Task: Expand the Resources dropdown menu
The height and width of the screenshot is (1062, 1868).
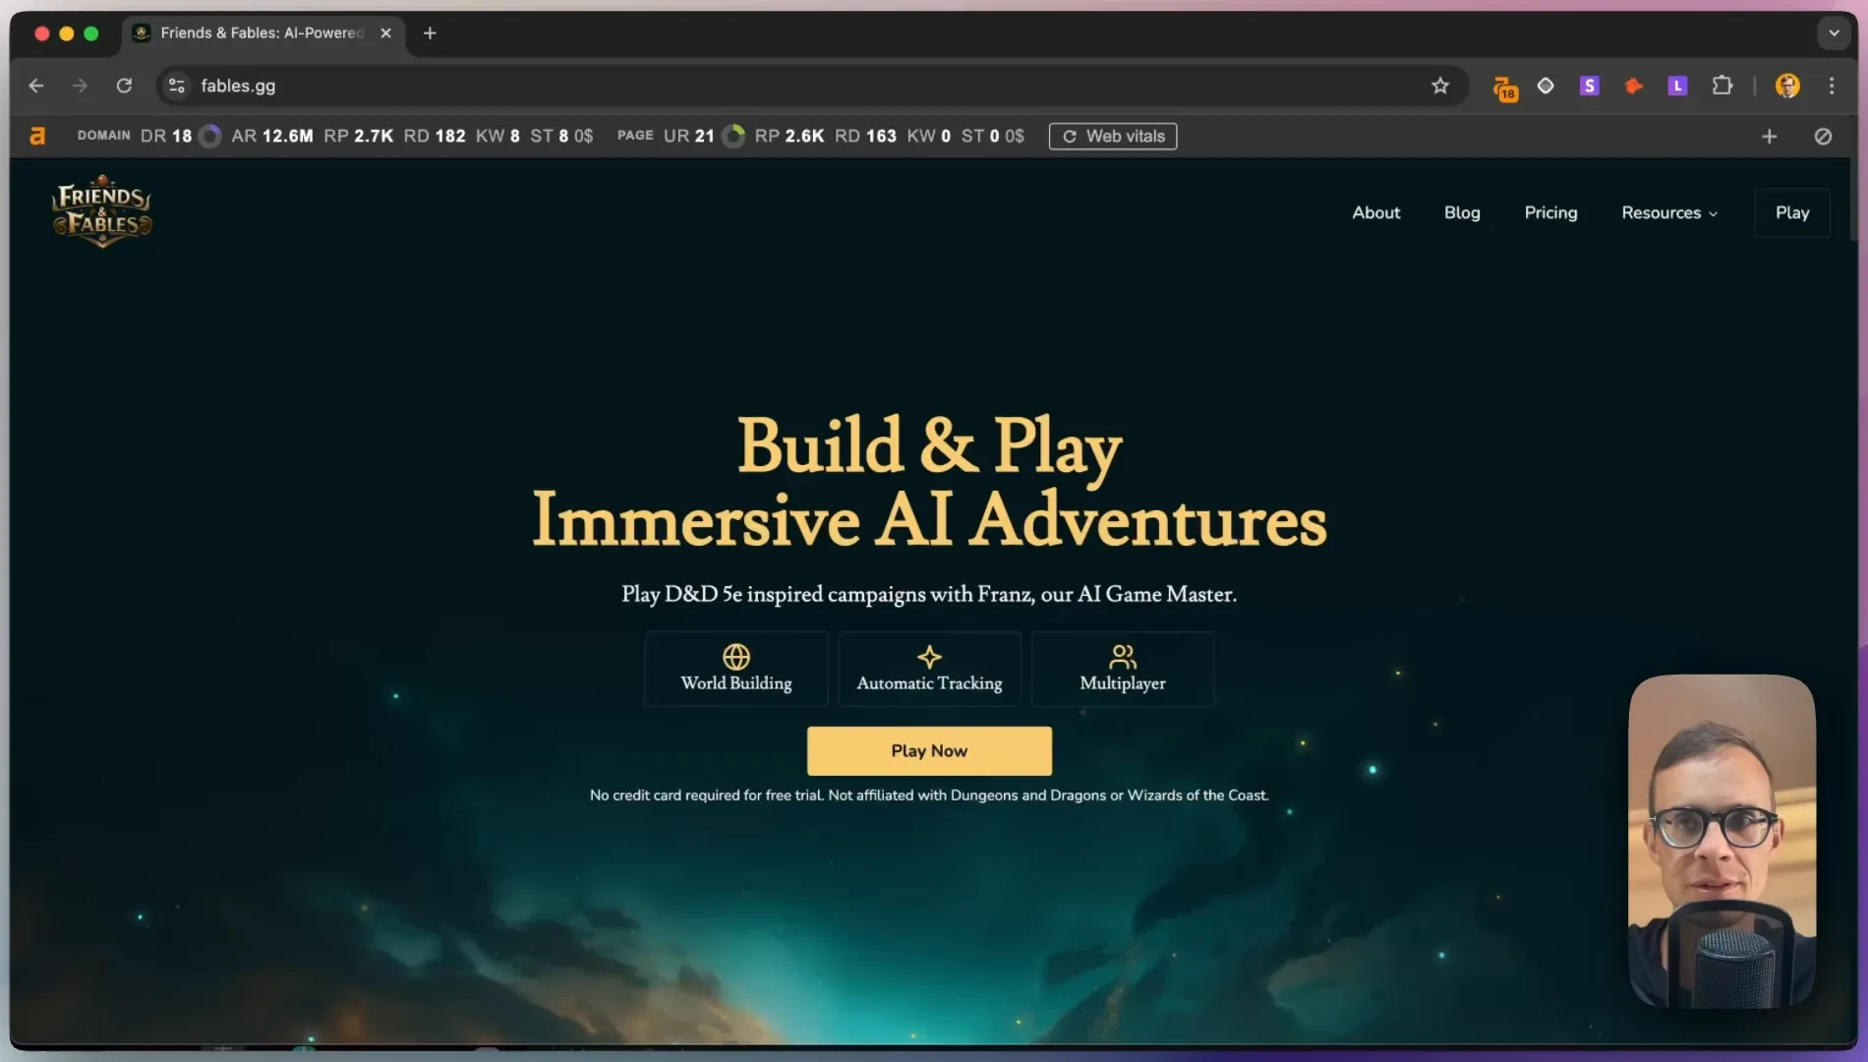Action: click(1669, 212)
